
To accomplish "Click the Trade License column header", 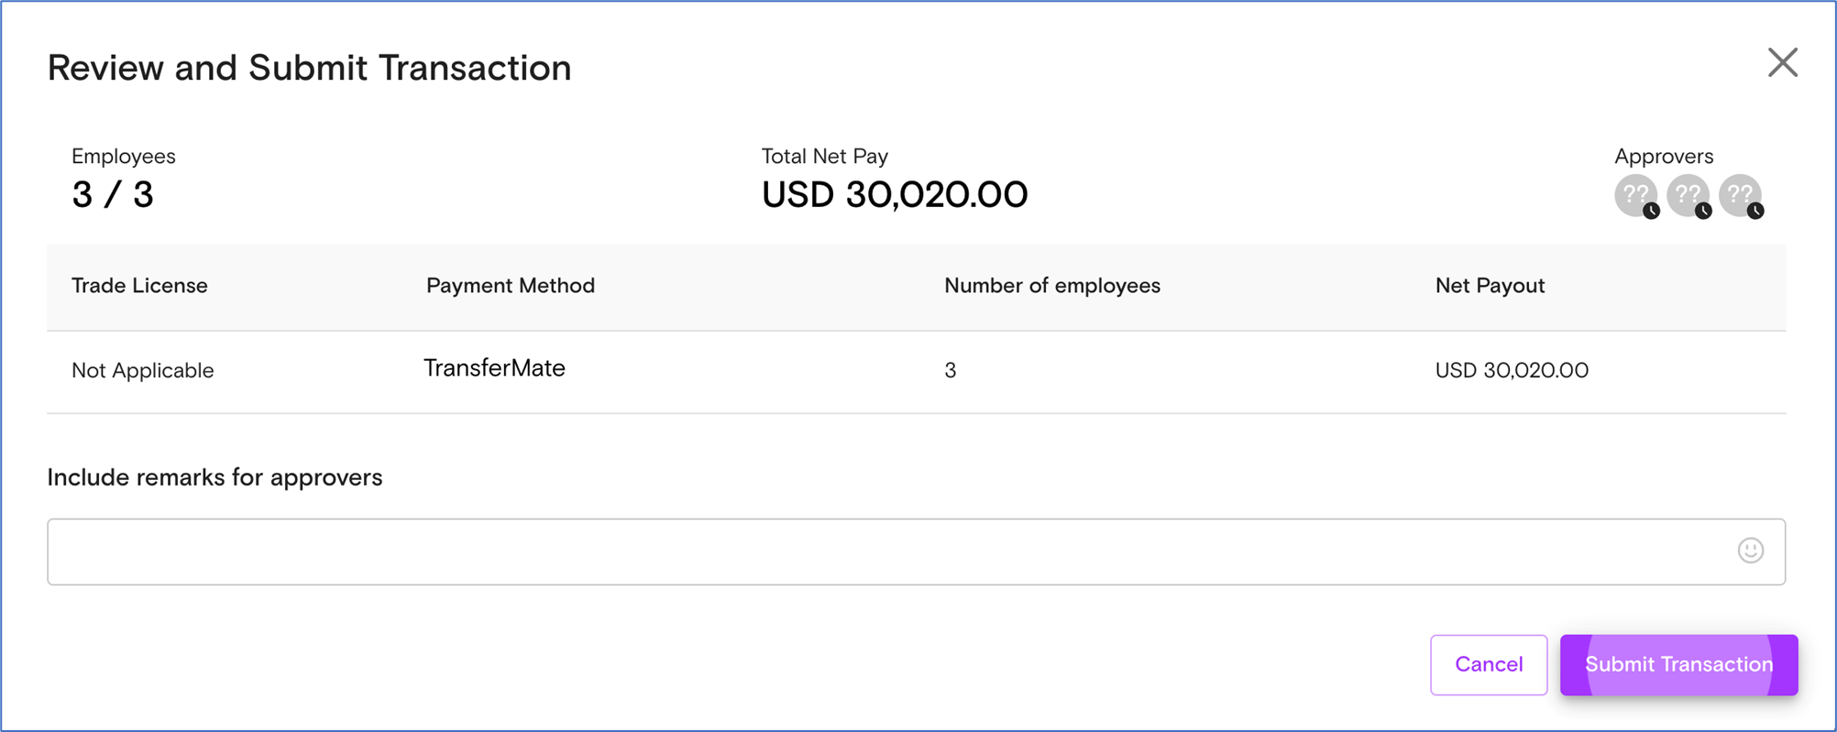I will coord(139,286).
